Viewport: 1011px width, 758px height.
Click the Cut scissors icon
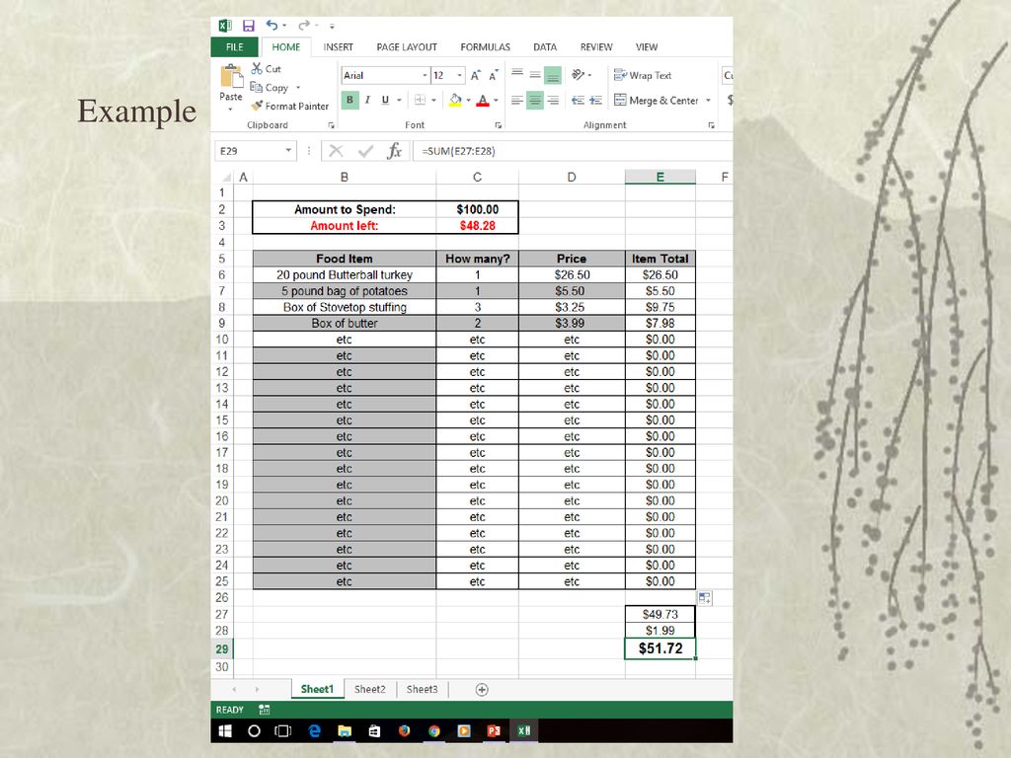tap(257, 68)
